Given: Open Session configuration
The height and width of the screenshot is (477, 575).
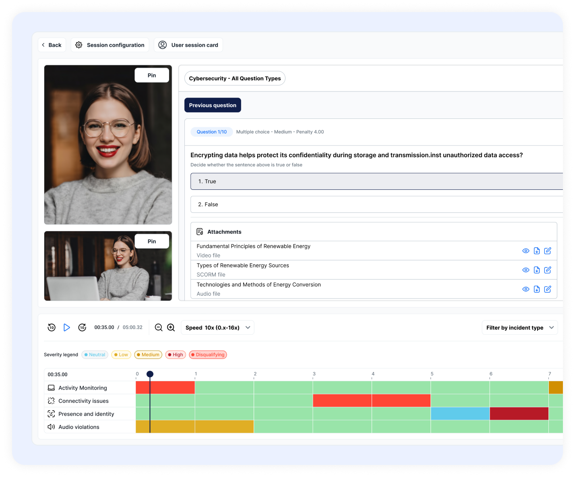Looking at the screenshot, I should click(x=110, y=45).
